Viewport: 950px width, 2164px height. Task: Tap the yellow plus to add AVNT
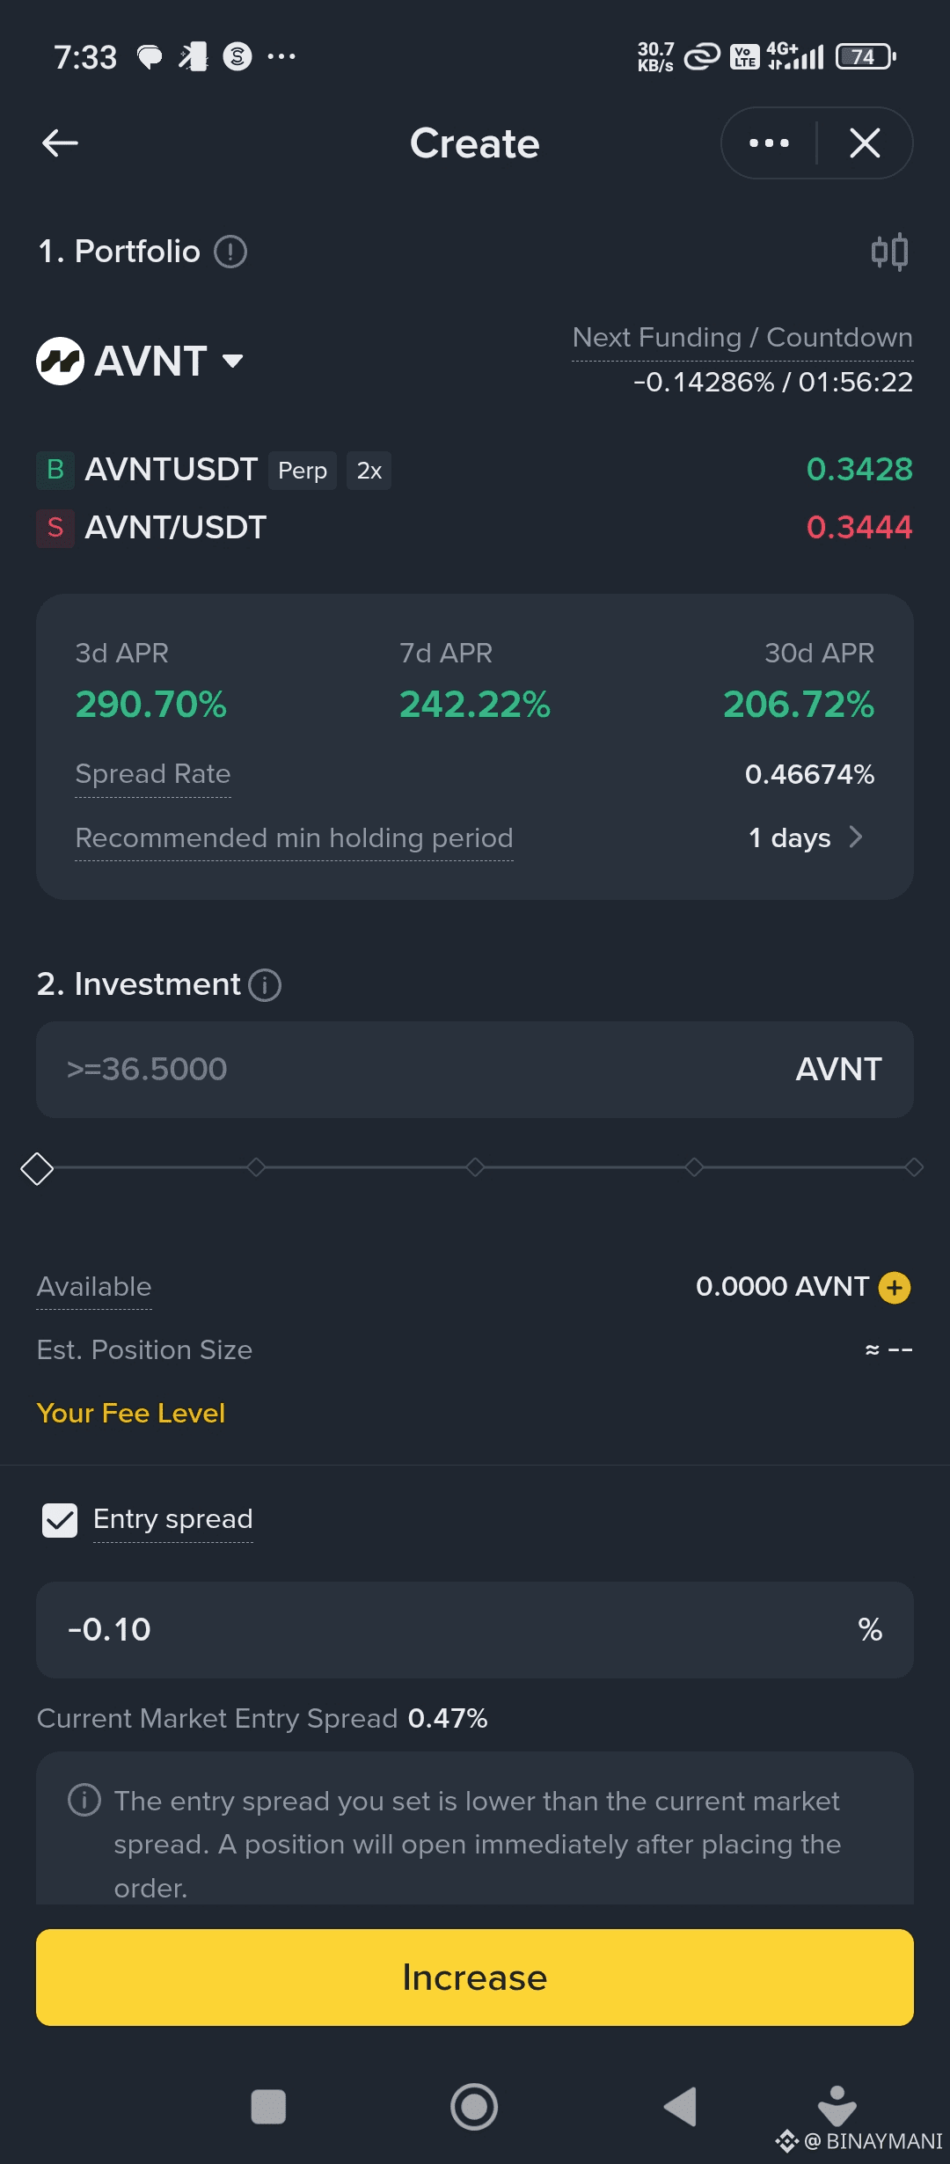coord(895,1287)
